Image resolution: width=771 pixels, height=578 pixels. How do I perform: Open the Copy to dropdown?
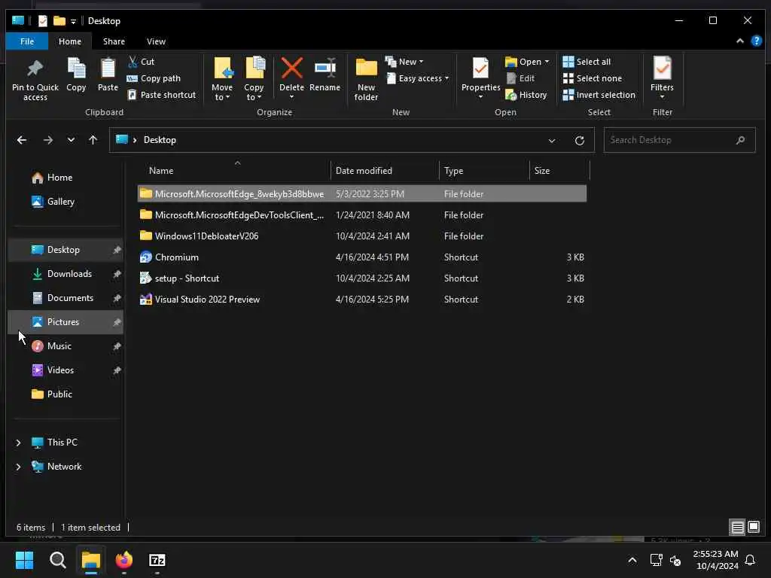point(254,78)
